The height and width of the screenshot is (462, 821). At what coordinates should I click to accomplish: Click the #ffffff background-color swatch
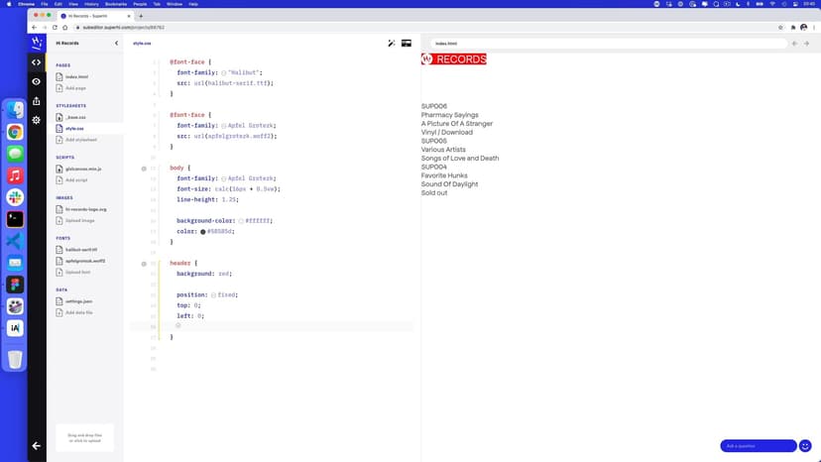click(x=241, y=220)
